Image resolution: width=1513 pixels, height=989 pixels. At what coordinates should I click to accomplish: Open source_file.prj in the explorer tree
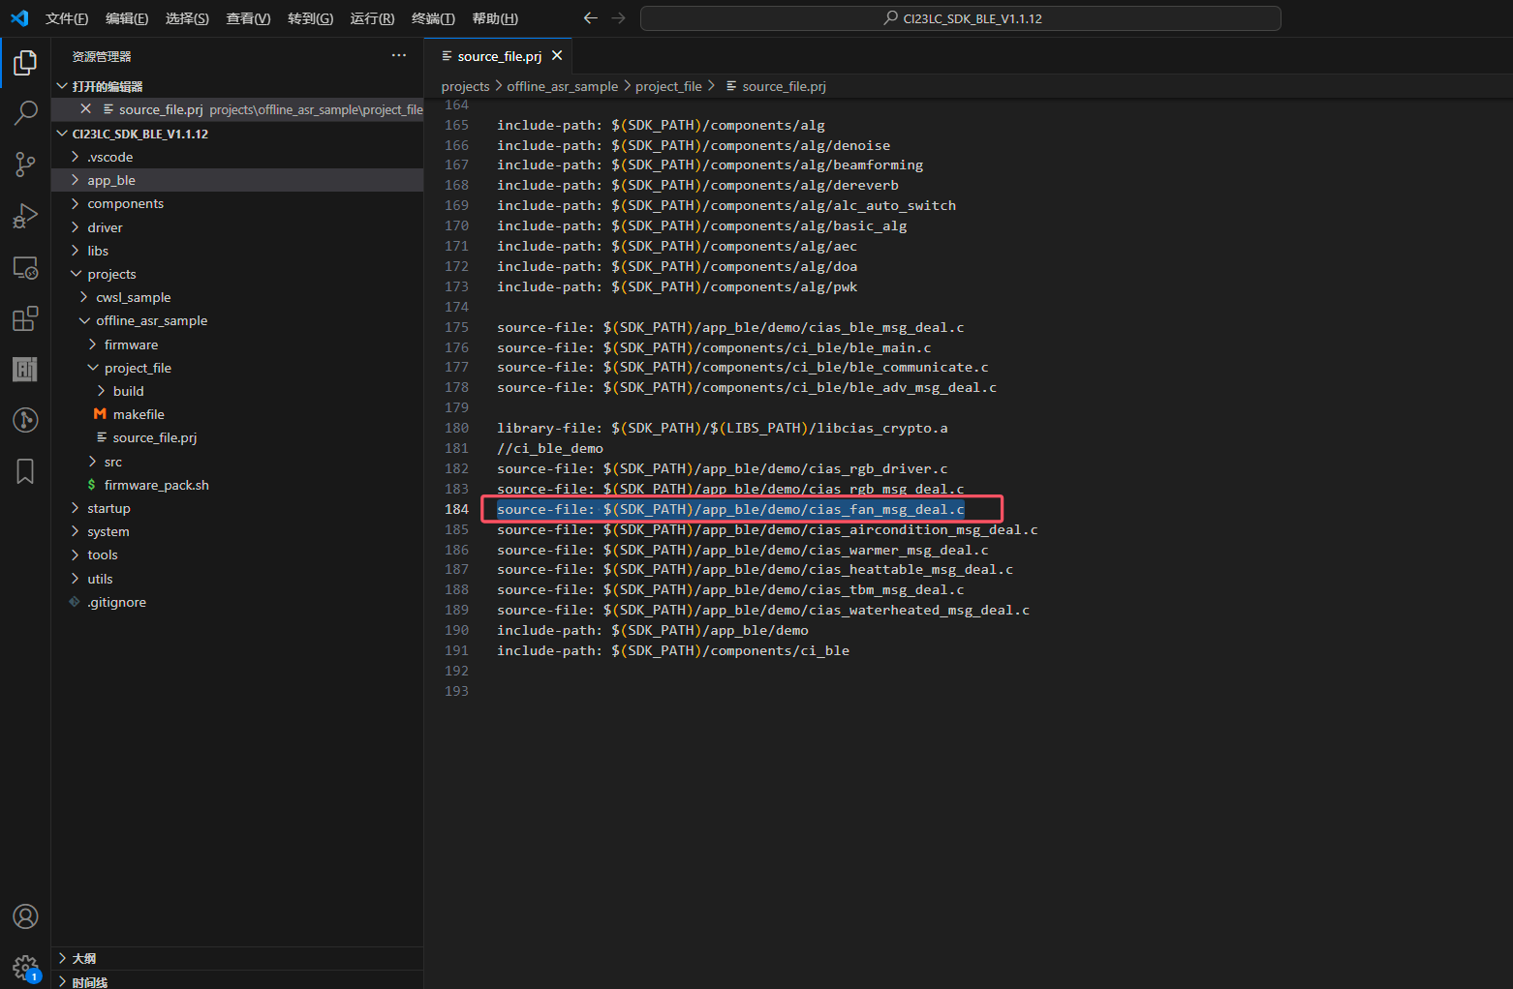pyautogui.click(x=237, y=437)
